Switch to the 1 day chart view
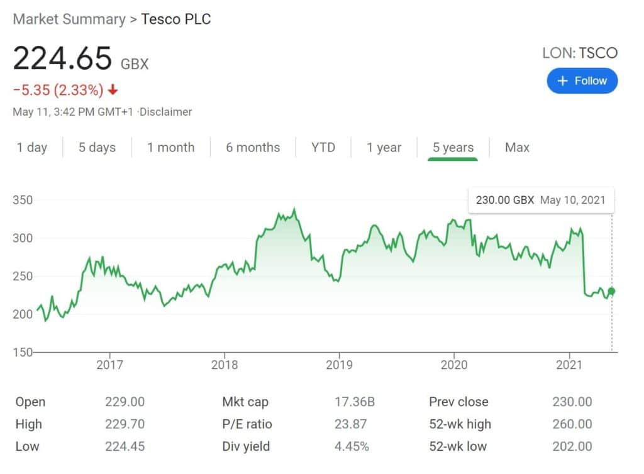The width and height of the screenshot is (644, 474). point(32,148)
